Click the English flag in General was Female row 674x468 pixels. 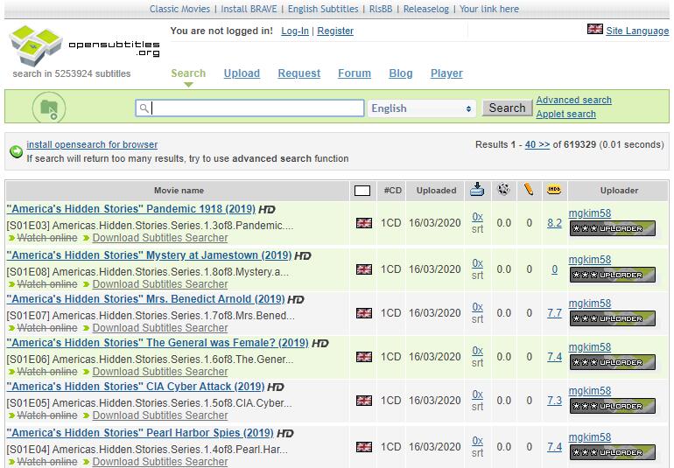[x=364, y=357]
